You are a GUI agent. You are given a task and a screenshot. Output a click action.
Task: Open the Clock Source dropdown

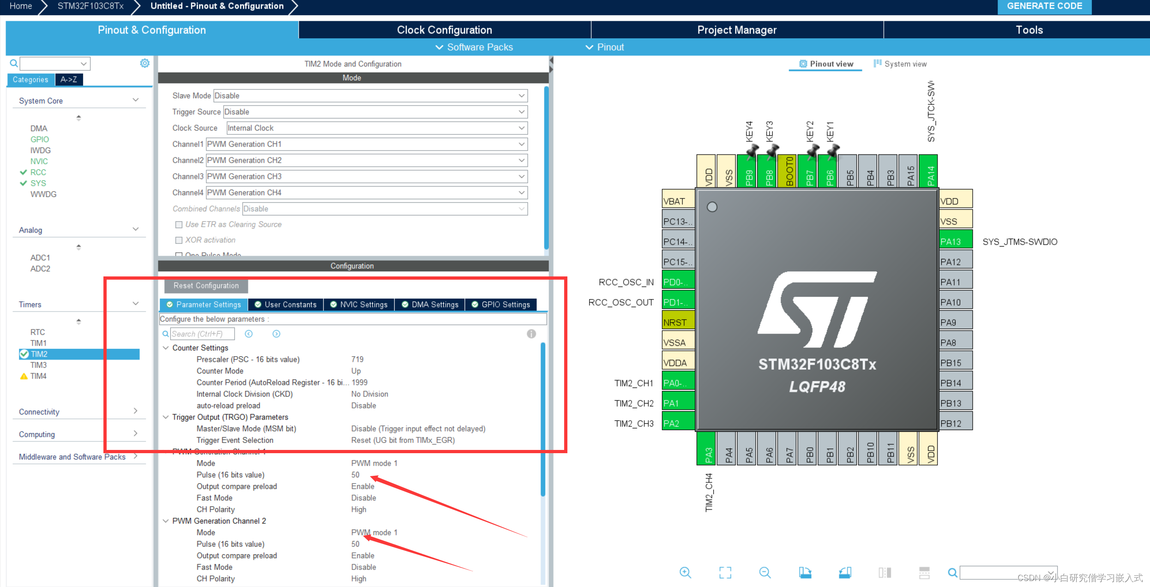click(x=377, y=128)
